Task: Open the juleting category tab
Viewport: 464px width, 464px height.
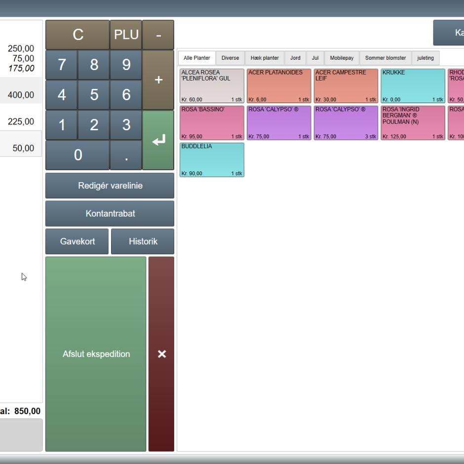Action: click(425, 58)
